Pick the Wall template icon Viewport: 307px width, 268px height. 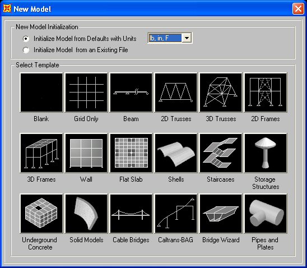click(86, 153)
